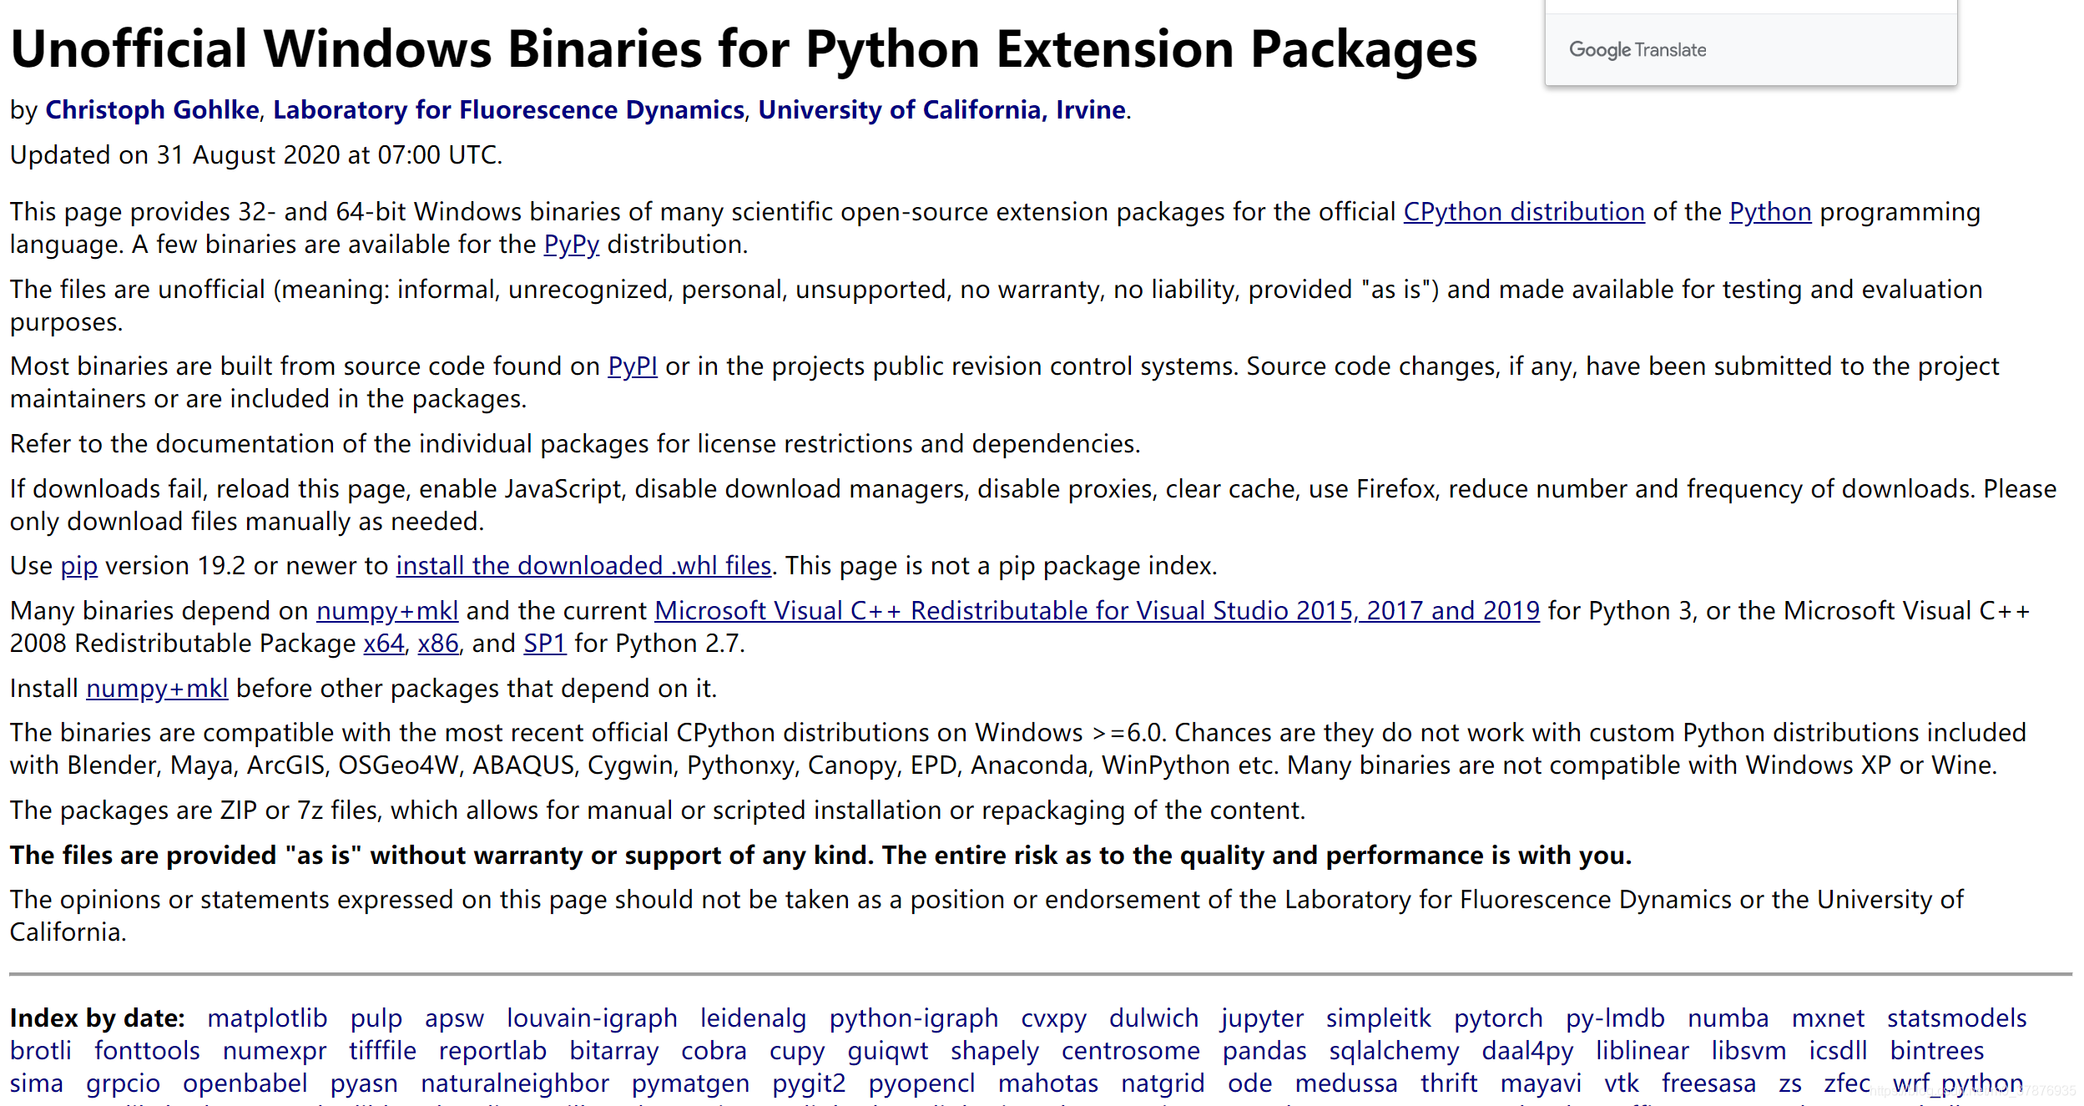
Task: Click numpy+mkl link in Install sentence
Action: tap(157, 689)
